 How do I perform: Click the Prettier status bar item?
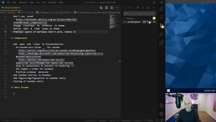tap(148, 120)
